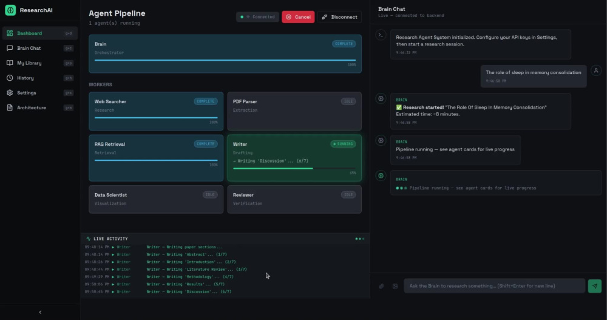Screen dimensions: 607x320
Task: Click the Brain card progress bar
Action: pyautogui.click(x=225, y=60)
